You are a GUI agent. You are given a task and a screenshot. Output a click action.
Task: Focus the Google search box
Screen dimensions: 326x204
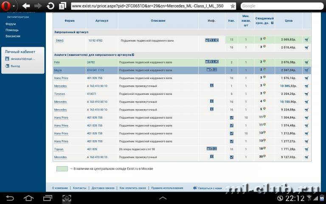(x=282, y=6)
